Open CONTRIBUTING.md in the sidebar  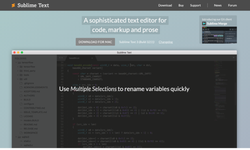coord(34,108)
